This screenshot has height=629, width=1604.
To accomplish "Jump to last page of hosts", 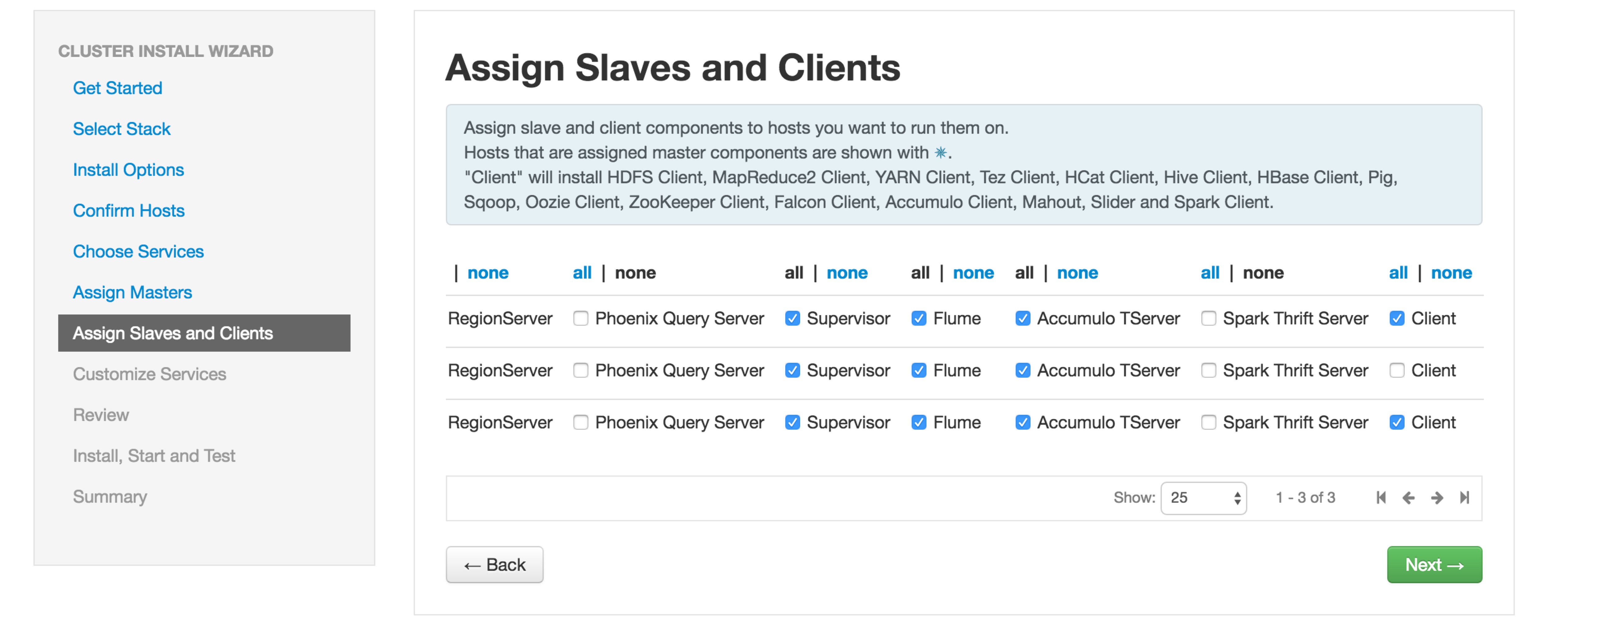I will click(x=1465, y=498).
